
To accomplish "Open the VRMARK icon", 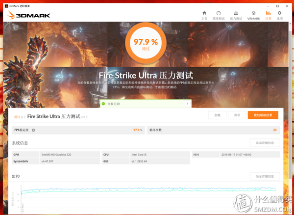I will [x=253, y=15].
